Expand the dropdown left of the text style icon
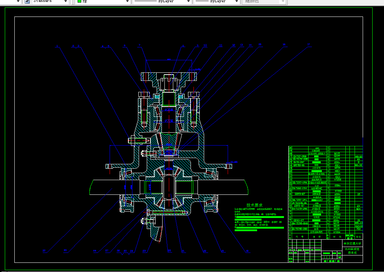Viewport: 384px width, 272px height. (x=18, y=1)
